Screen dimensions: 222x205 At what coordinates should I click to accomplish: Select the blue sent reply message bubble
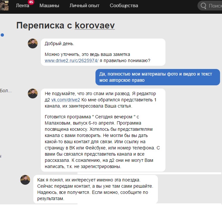(x=157, y=77)
